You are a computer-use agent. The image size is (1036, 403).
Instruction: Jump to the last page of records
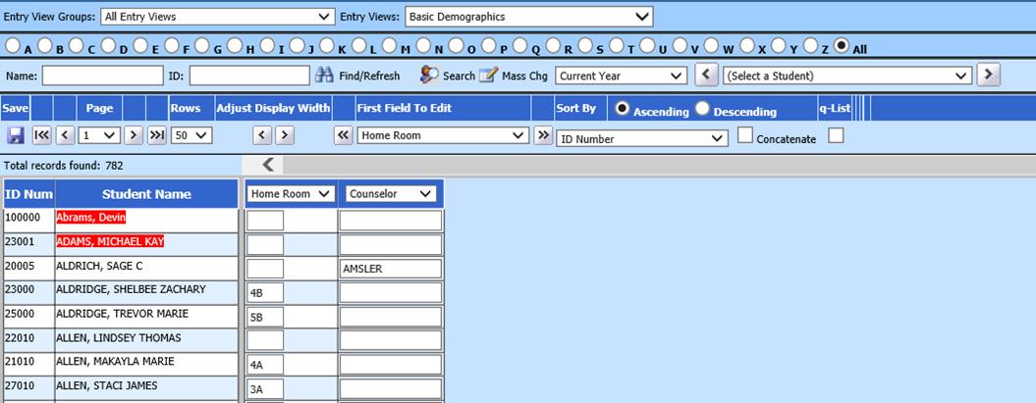156,136
